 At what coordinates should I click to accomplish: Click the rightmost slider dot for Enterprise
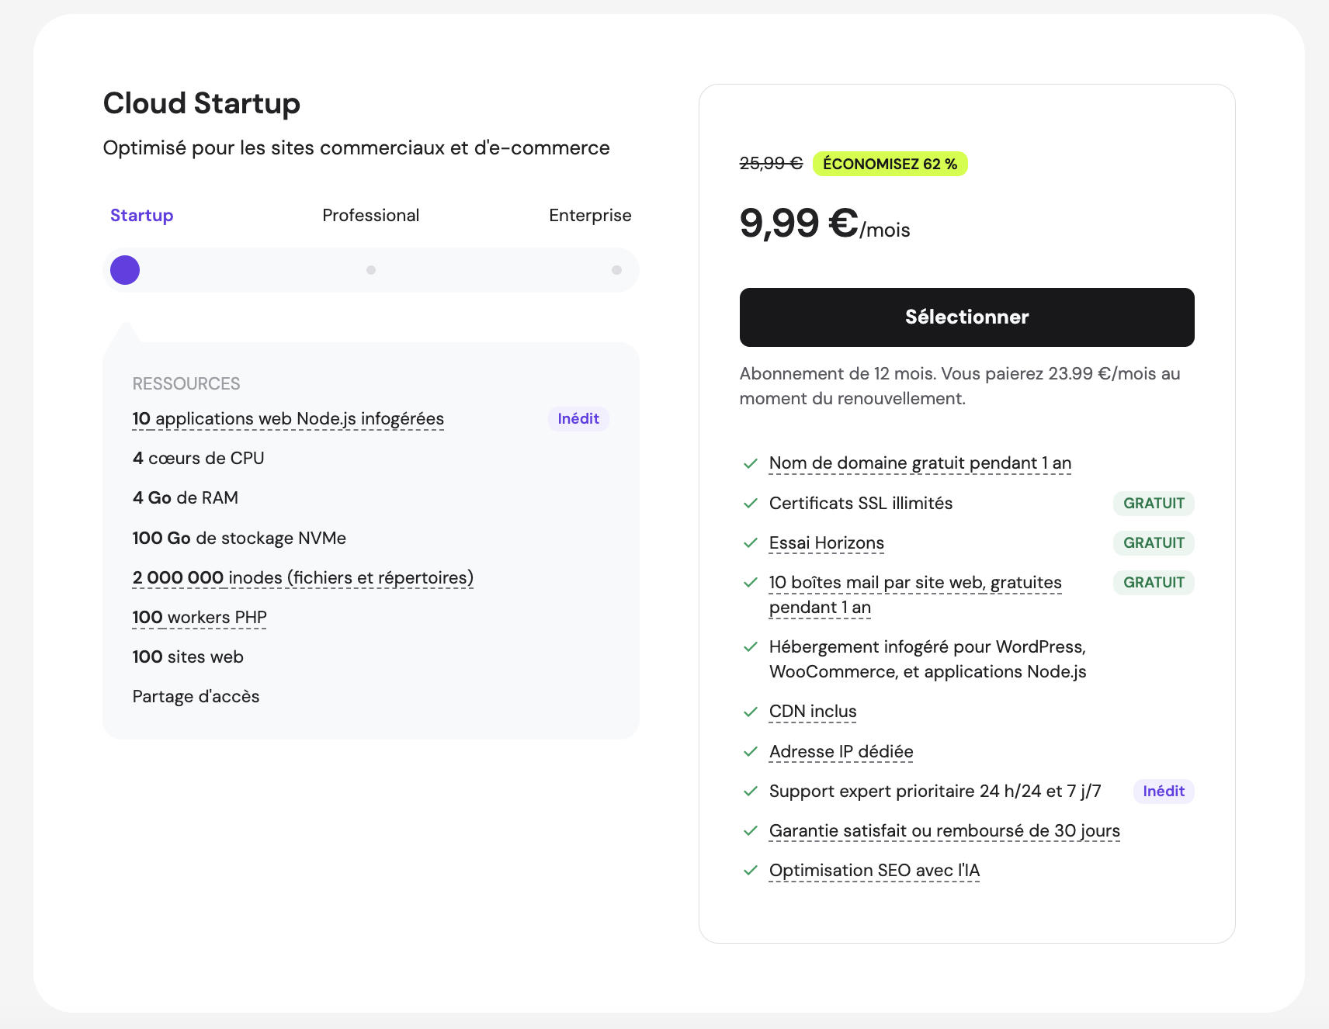click(616, 270)
